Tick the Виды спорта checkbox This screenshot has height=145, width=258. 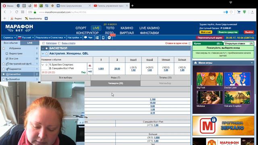click(59, 43)
